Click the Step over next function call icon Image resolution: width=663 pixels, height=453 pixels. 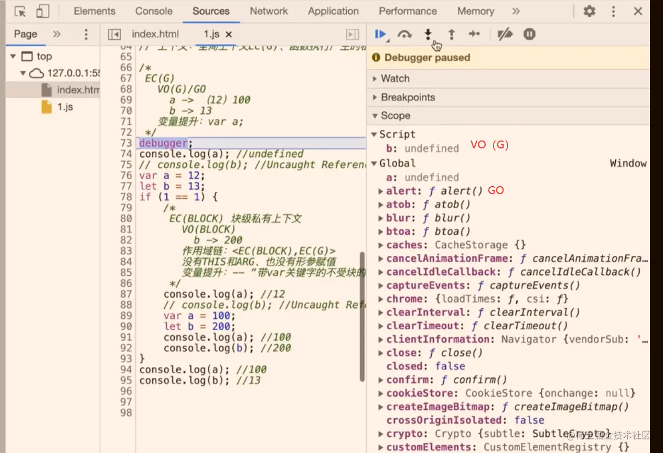[404, 35]
